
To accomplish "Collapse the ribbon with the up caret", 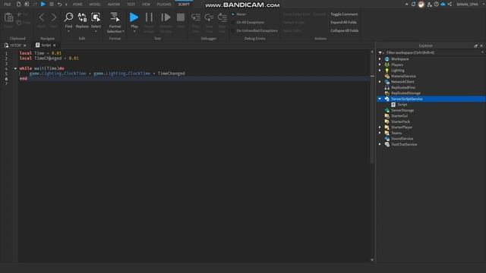I will 406,4.
